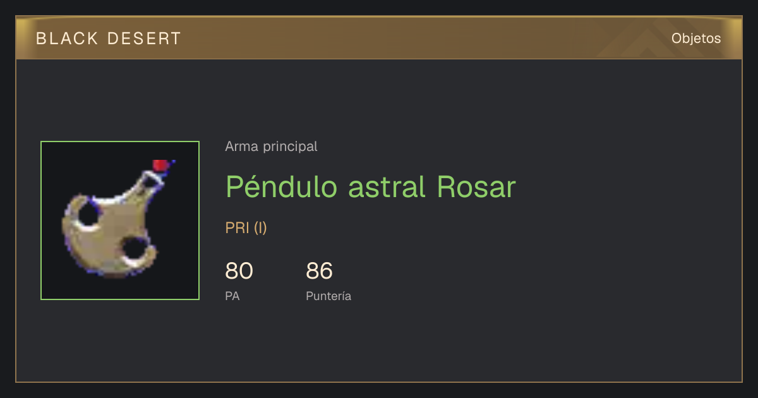Click the Arma principal category label
The height and width of the screenshot is (398, 758).
tap(271, 147)
